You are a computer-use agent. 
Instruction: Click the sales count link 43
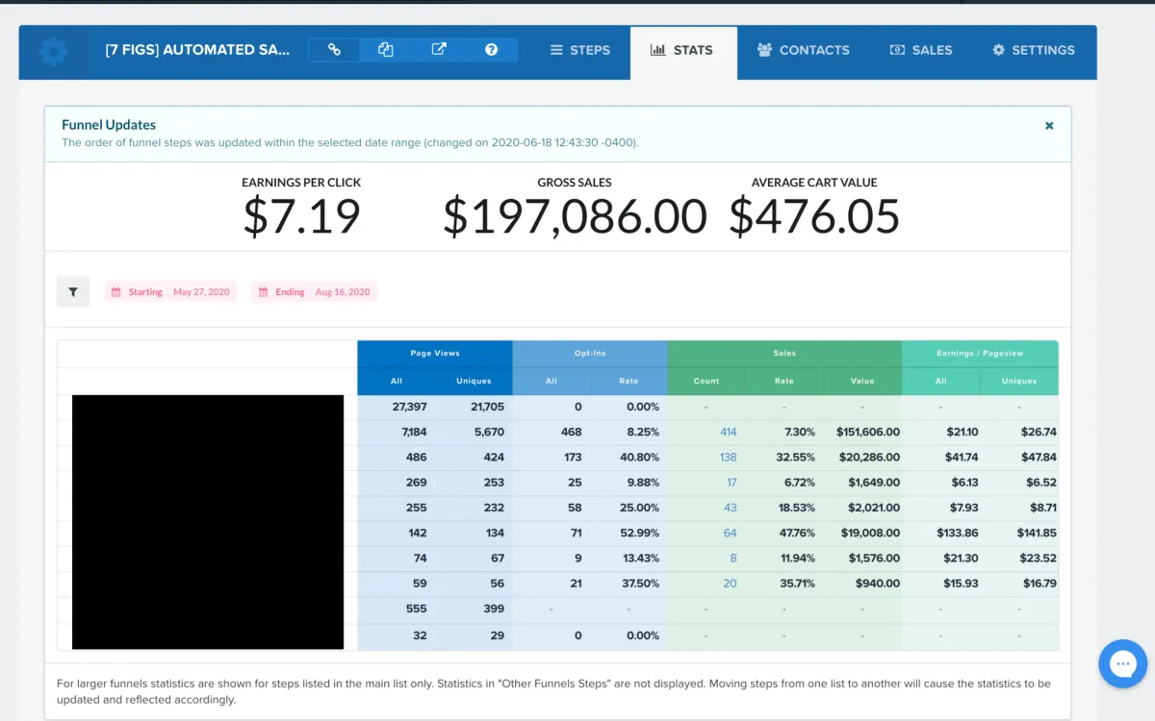(x=730, y=508)
